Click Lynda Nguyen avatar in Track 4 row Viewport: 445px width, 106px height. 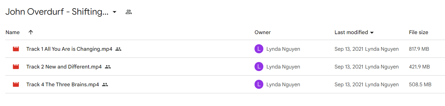click(x=259, y=84)
